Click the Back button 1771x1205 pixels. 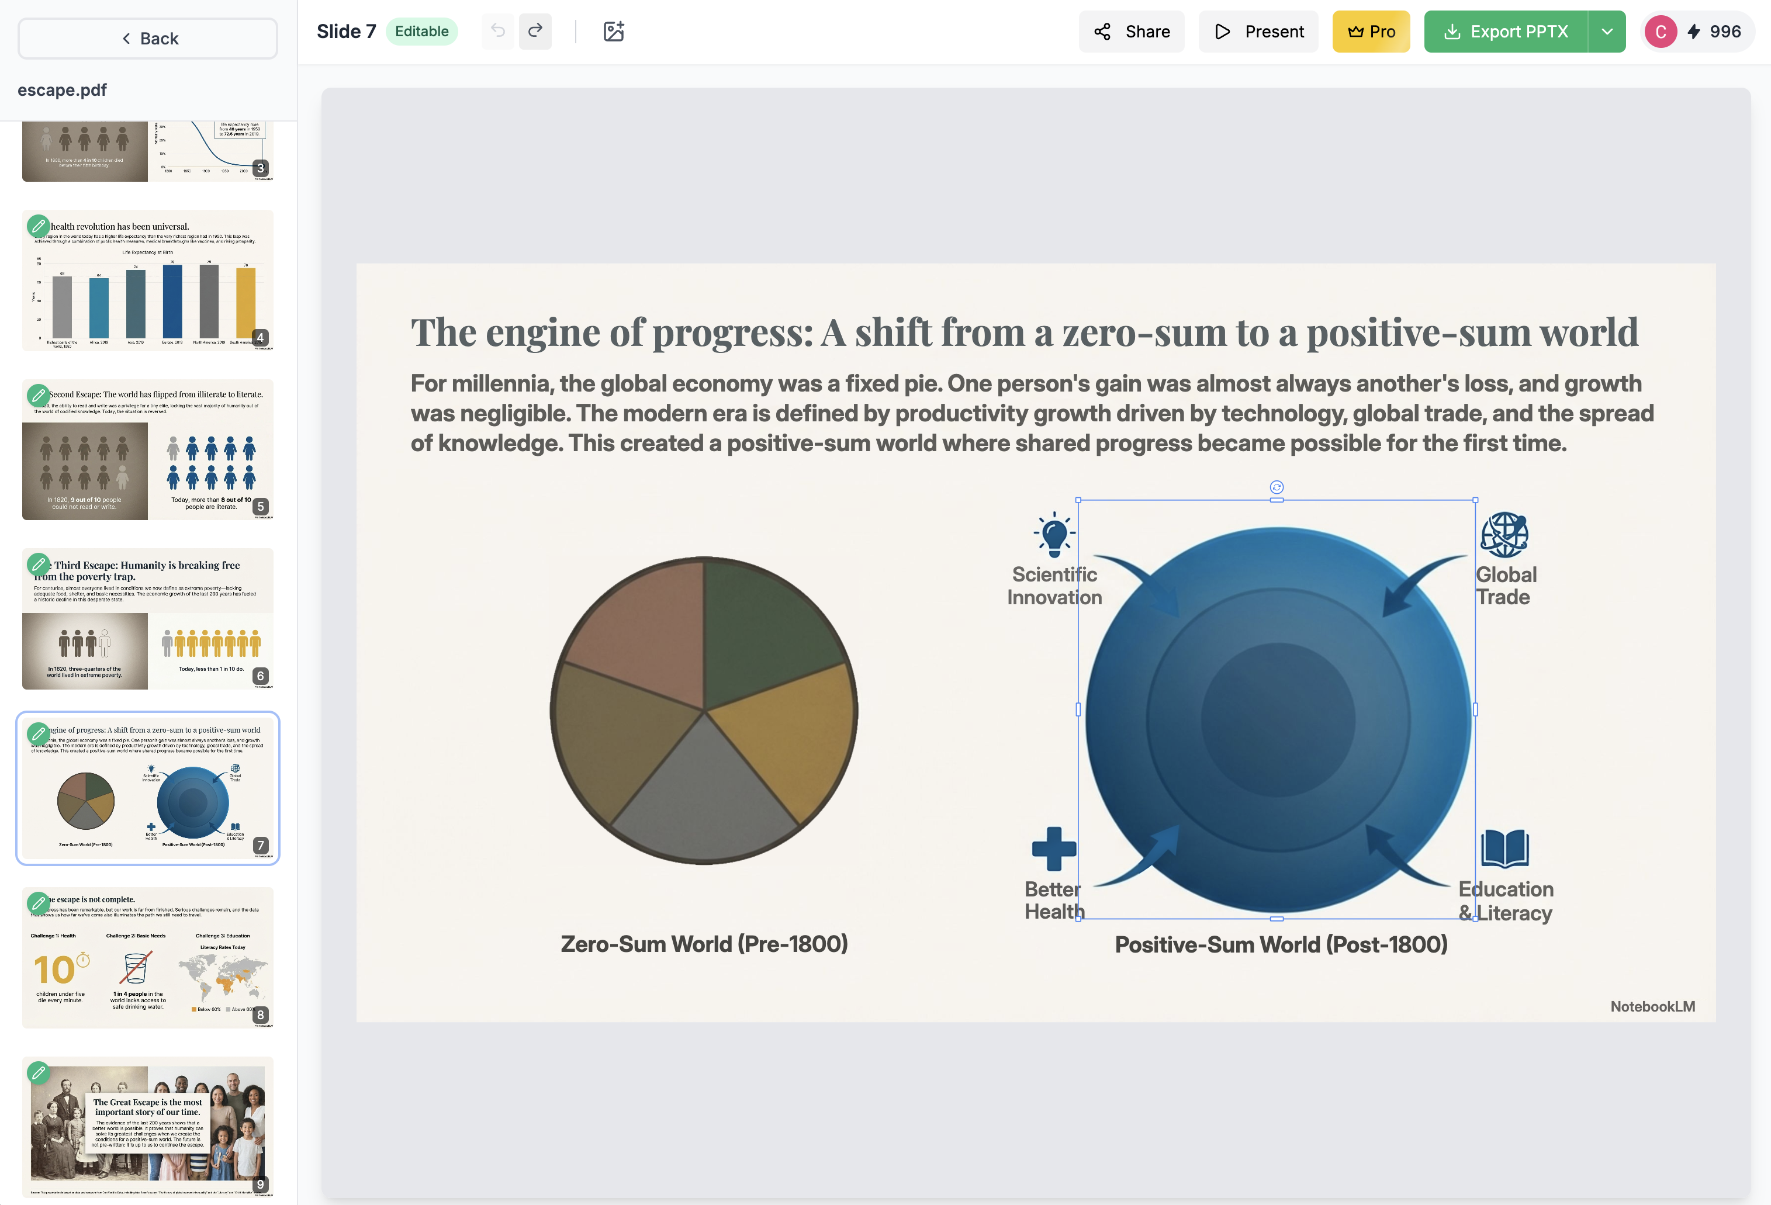148,38
